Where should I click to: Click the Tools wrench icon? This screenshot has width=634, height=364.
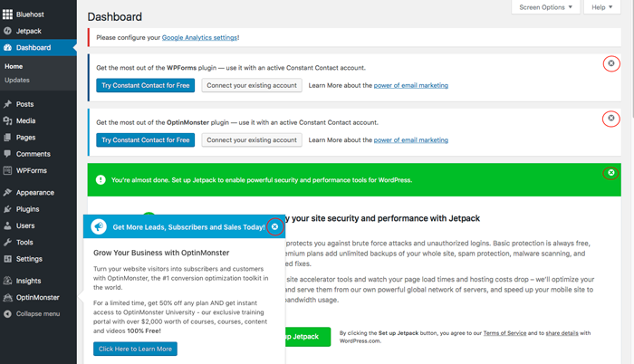[8, 242]
